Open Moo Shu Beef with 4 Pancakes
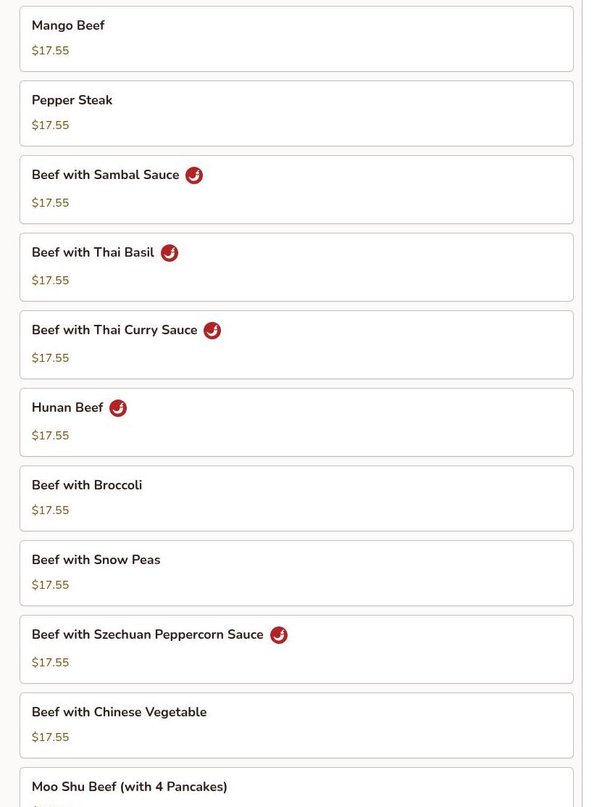The width and height of the screenshot is (597, 807). (297, 787)
